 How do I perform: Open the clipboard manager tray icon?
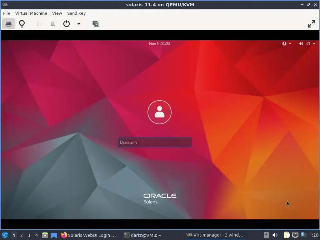287,235
